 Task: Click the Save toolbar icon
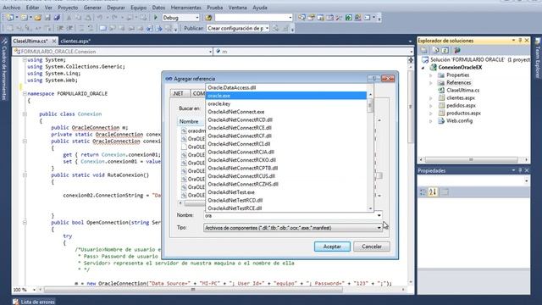pos(47,18)
